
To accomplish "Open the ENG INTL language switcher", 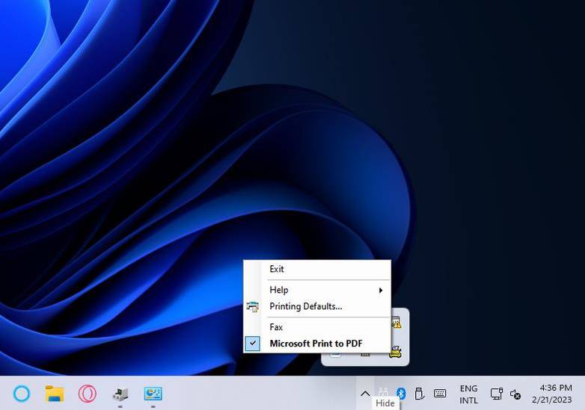I will (x=468, y=394).
